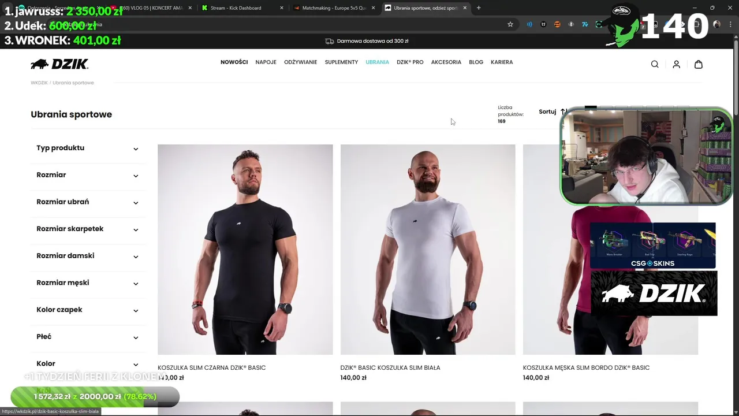Expand the Płeć filter
The height and width of the screenshot is (416, 739).
click(88, 337)
